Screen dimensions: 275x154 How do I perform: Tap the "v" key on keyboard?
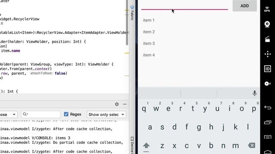[x=199, y=145]
